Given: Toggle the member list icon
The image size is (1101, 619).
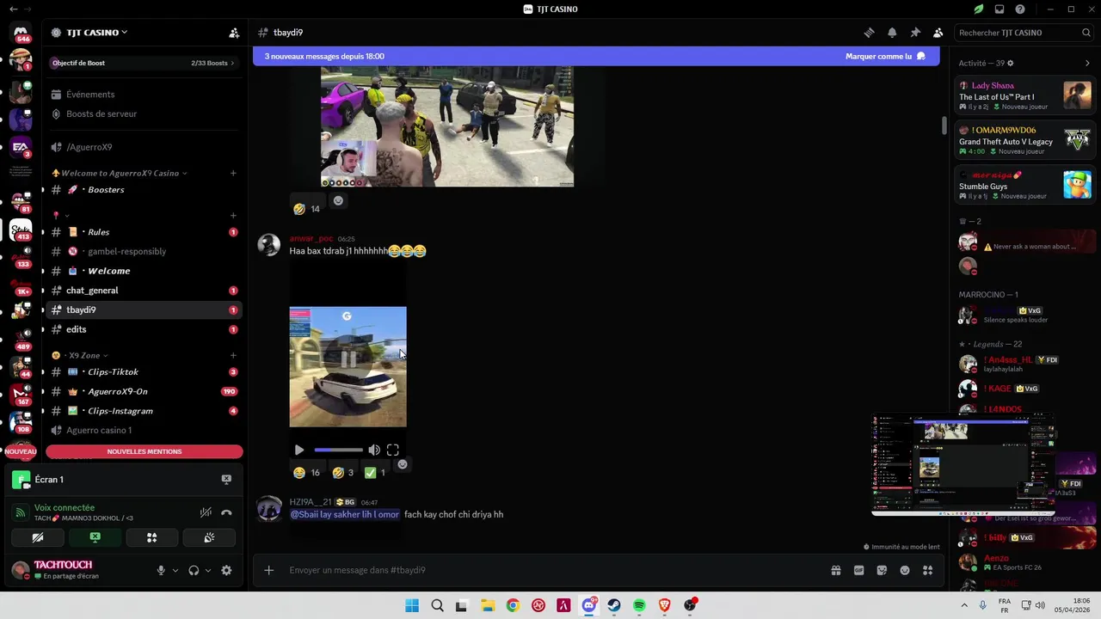Looking at the screenshot, I should (x=938, y=33).
